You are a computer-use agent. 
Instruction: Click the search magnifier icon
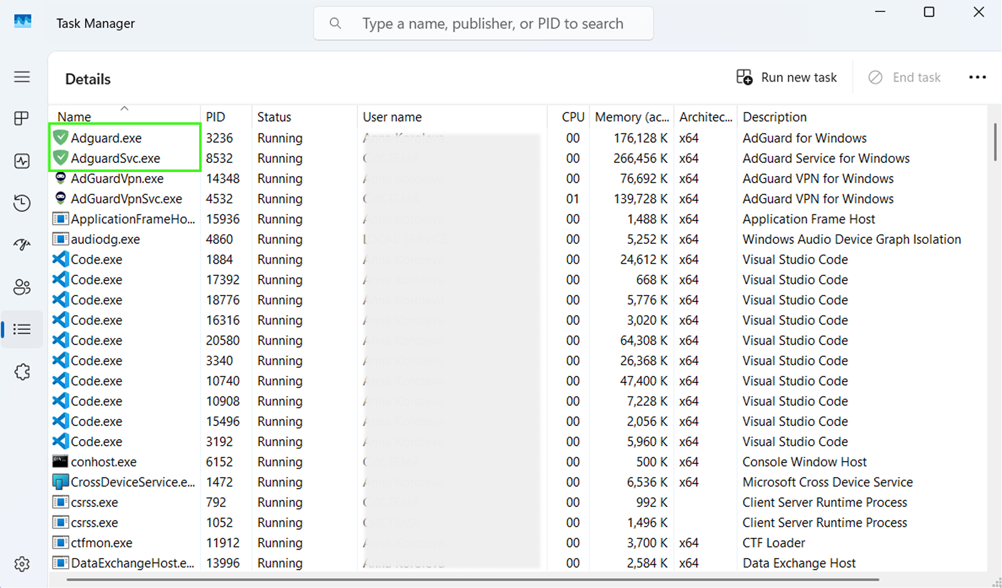(335, 24)
